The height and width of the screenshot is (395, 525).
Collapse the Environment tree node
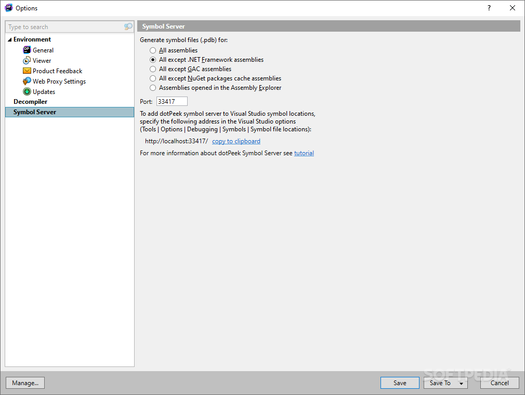click(10, 39)
